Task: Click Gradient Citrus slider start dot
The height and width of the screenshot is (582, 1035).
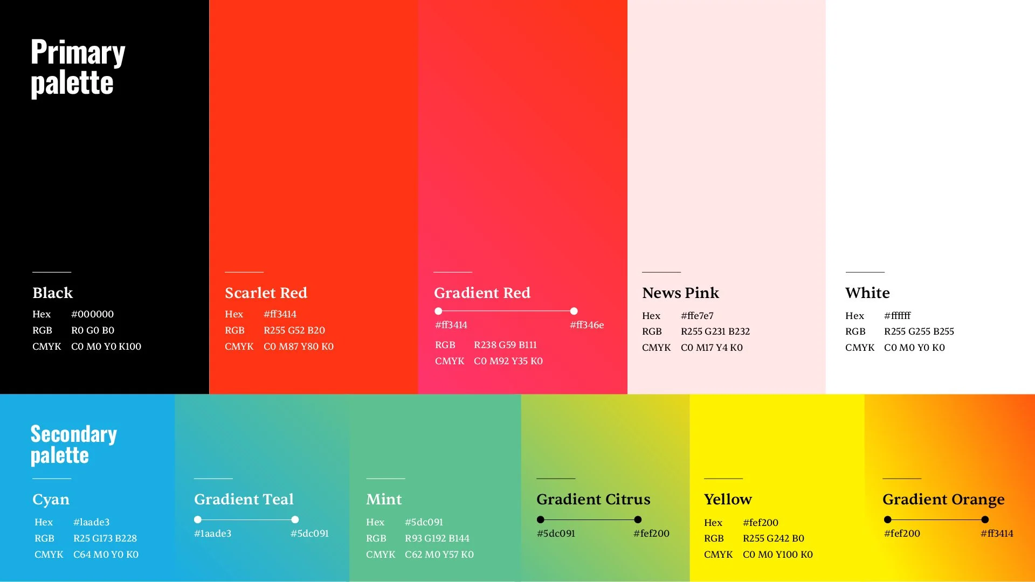Action: 541,519
